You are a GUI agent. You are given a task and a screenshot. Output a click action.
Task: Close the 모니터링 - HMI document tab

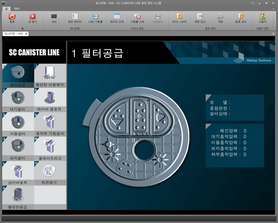(x=26, y=34)
